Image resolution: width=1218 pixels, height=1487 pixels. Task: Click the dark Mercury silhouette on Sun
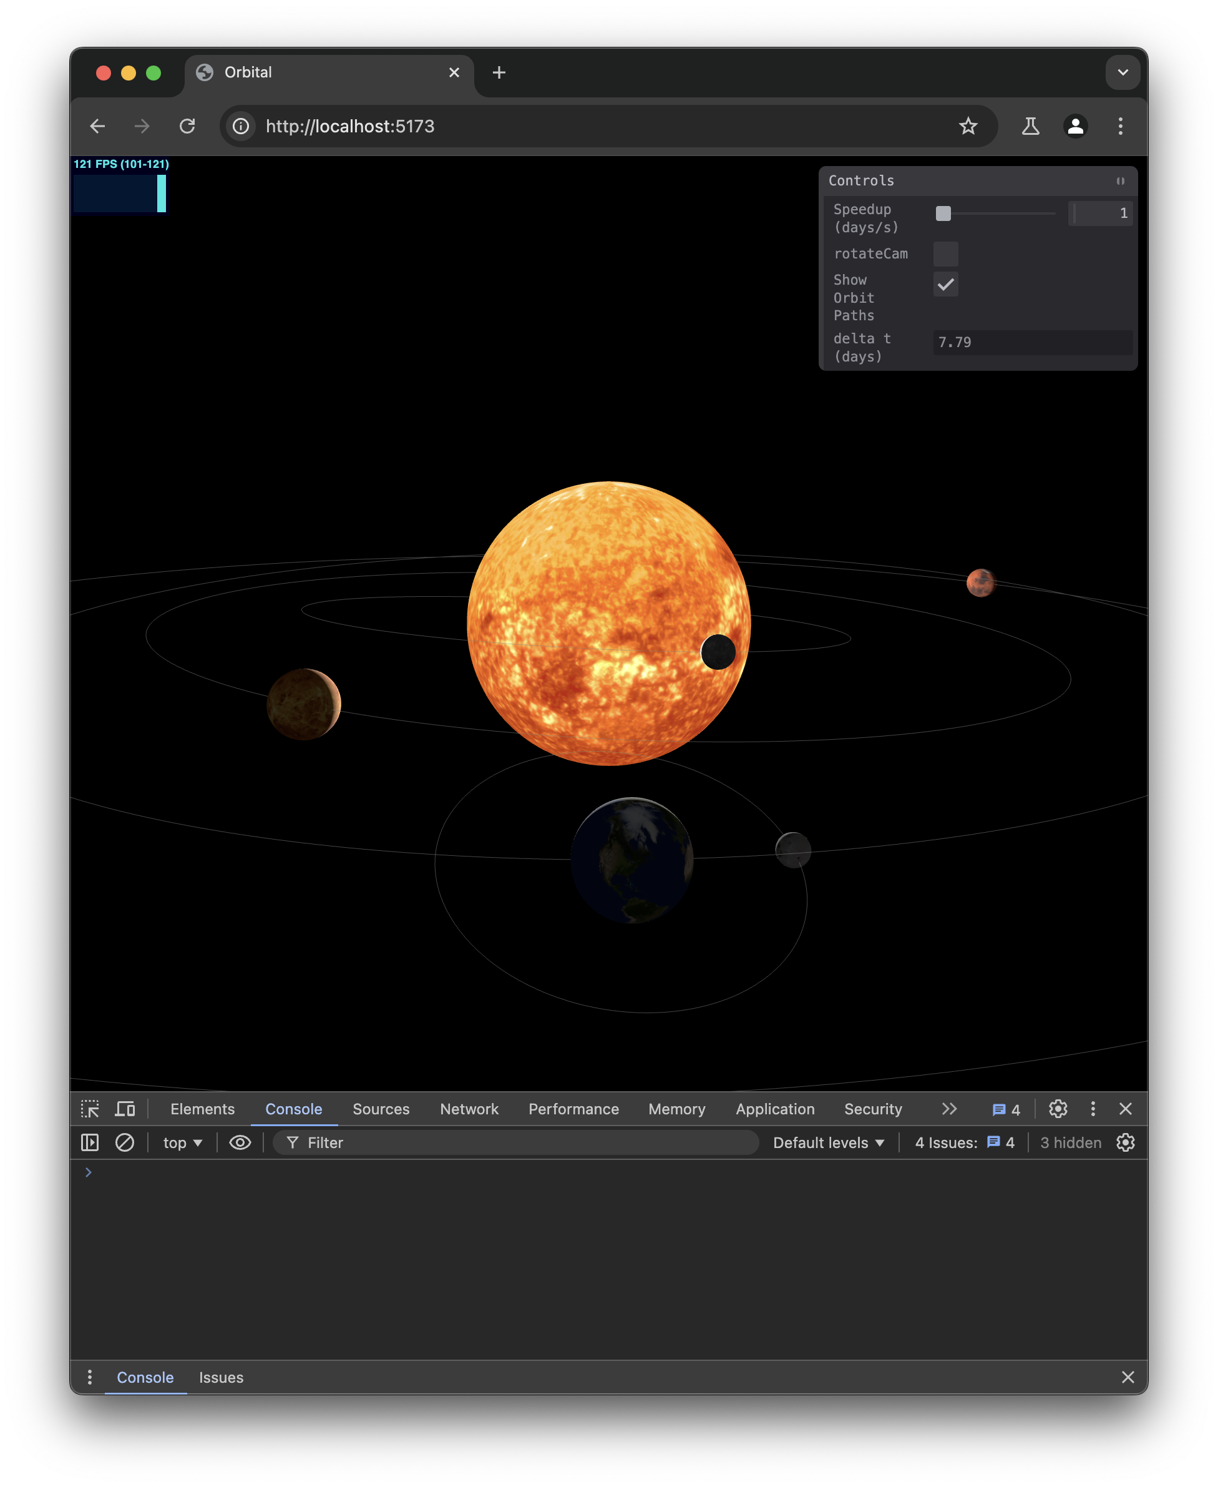(x=718, y=652)
